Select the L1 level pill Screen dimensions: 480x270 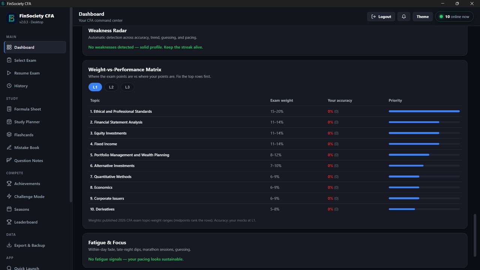[95, 87]
